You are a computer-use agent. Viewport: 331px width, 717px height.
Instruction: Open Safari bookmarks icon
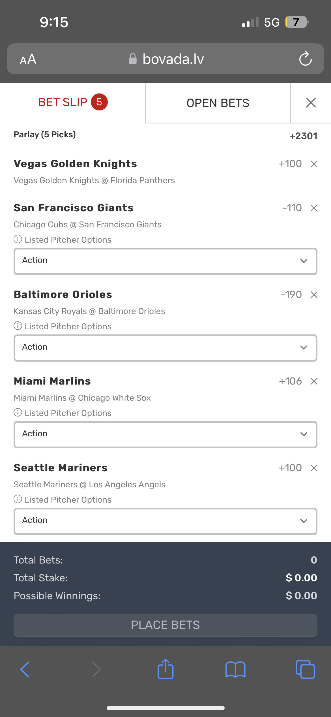235,669
